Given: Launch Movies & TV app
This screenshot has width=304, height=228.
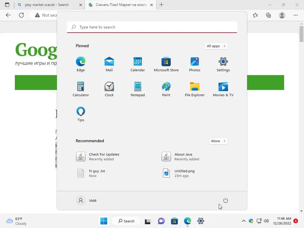Looking at the screenshot, I should click(223, 89).
